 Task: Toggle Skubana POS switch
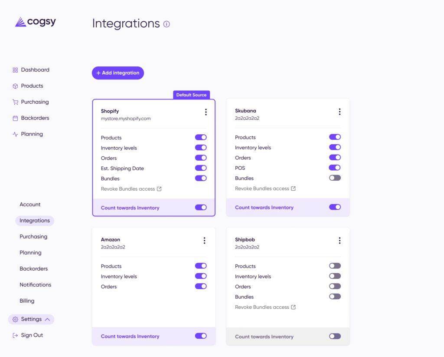(335, 168)
